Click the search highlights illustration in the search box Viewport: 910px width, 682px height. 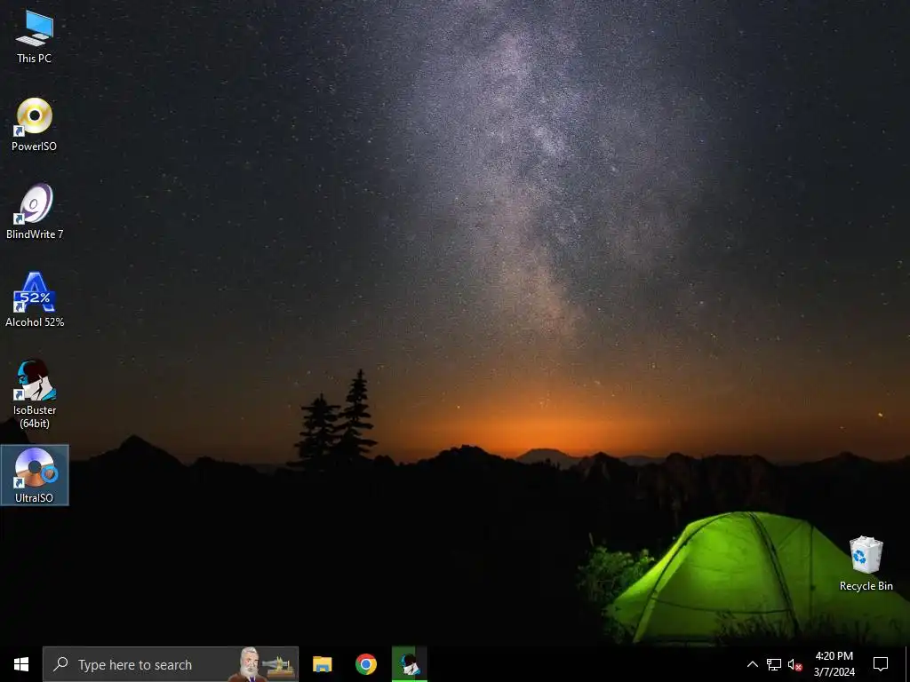tap(262, 664)
